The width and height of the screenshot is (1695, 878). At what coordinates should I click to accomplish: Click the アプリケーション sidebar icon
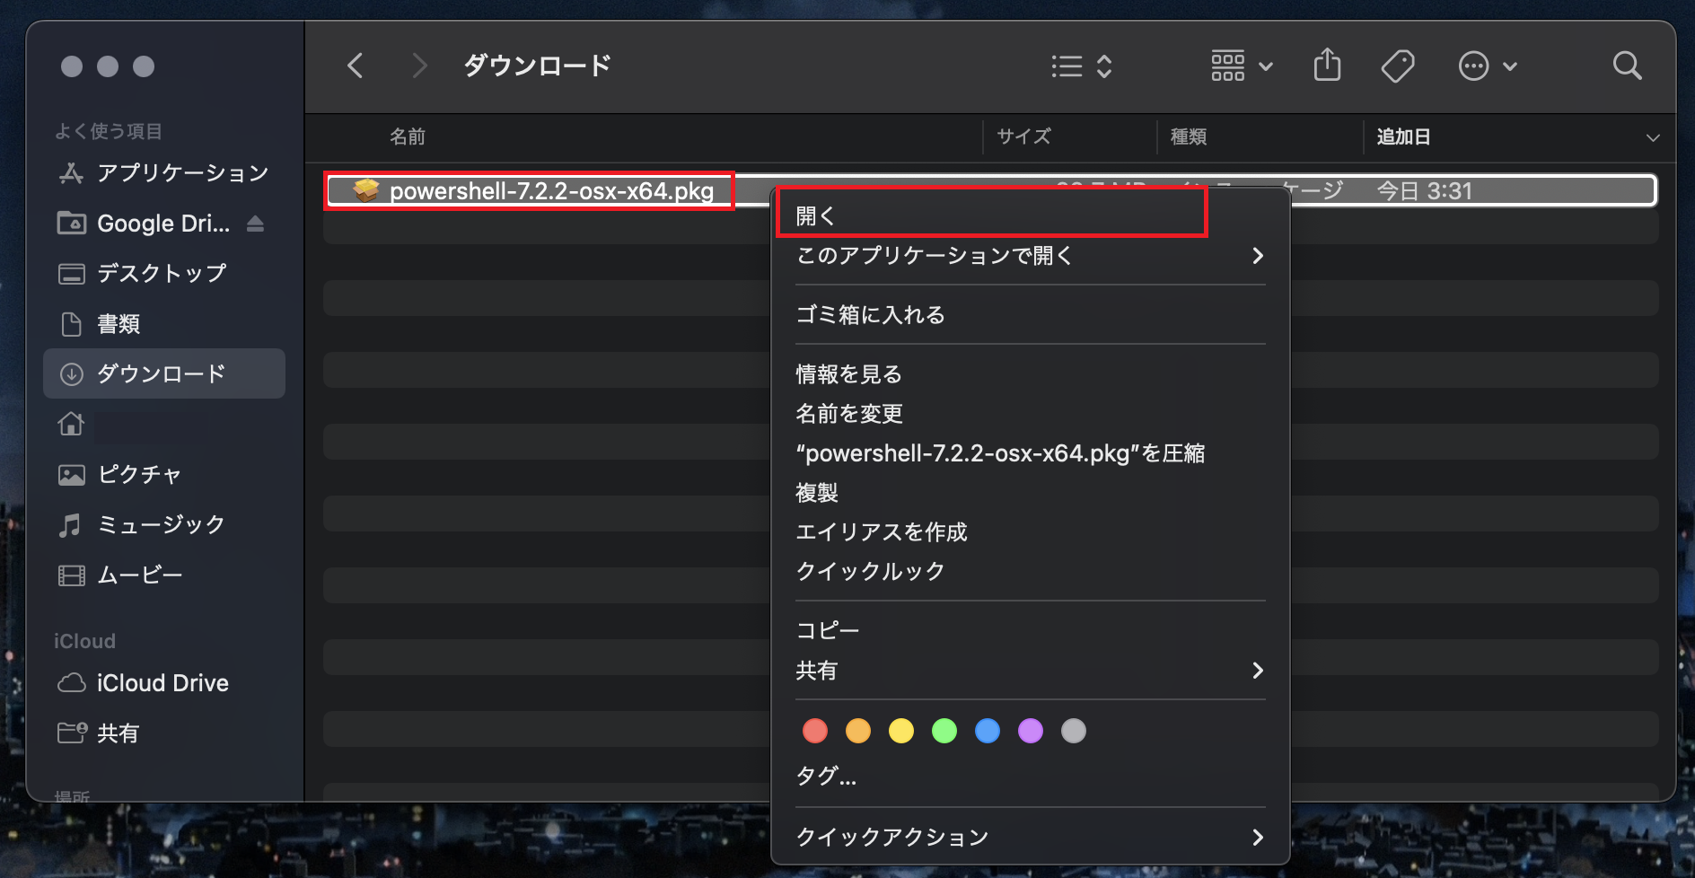click(71, 172)
